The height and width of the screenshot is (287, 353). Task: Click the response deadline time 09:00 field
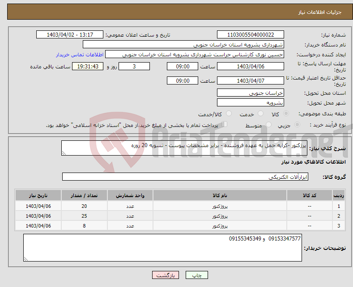point(183,66)
